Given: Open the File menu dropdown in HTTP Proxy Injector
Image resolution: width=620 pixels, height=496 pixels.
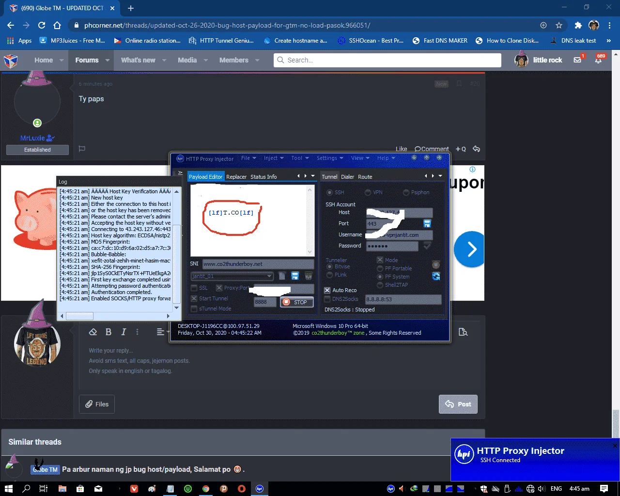Looking at the screenshot, I should tap(248, 158).
